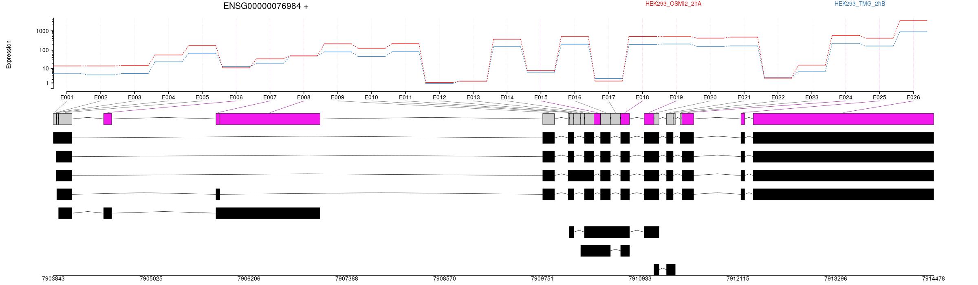Click genomic coordinate 7910933
Image resolution: width=978 pixels, height=285 pixels.
[640, 279]
